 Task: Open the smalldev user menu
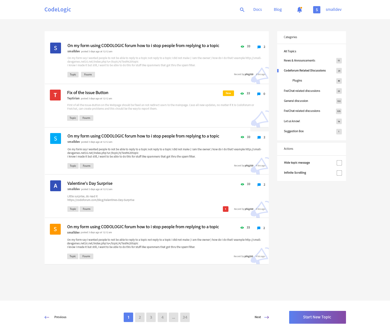tap(333, 9)
